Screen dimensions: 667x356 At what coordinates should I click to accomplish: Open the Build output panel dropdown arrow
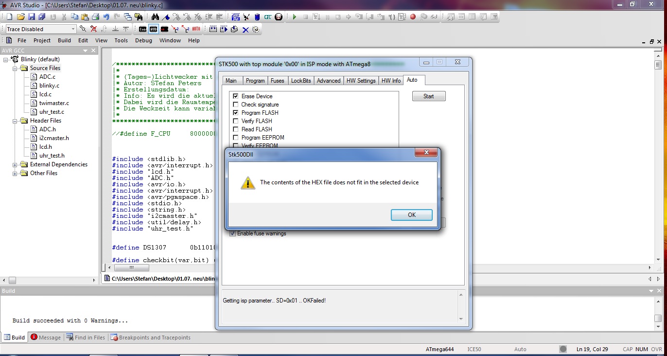tap(652, 291)
